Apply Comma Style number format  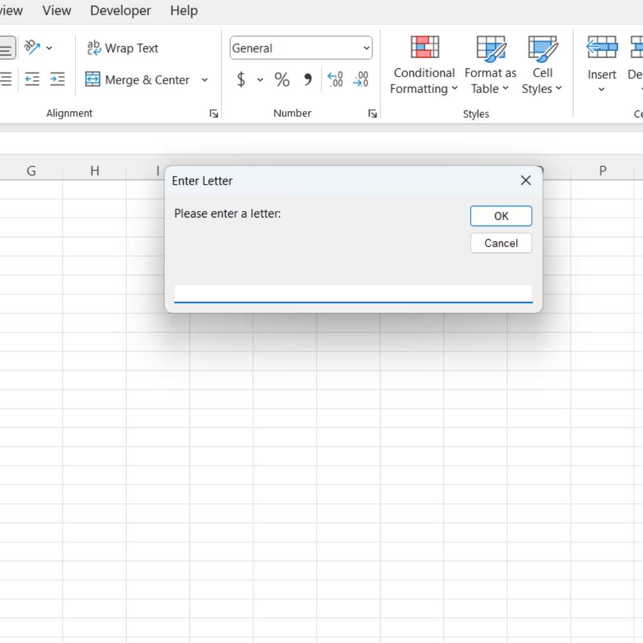pos(307,79)
